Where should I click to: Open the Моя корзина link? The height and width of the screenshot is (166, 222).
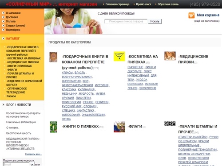coord(208,15)
